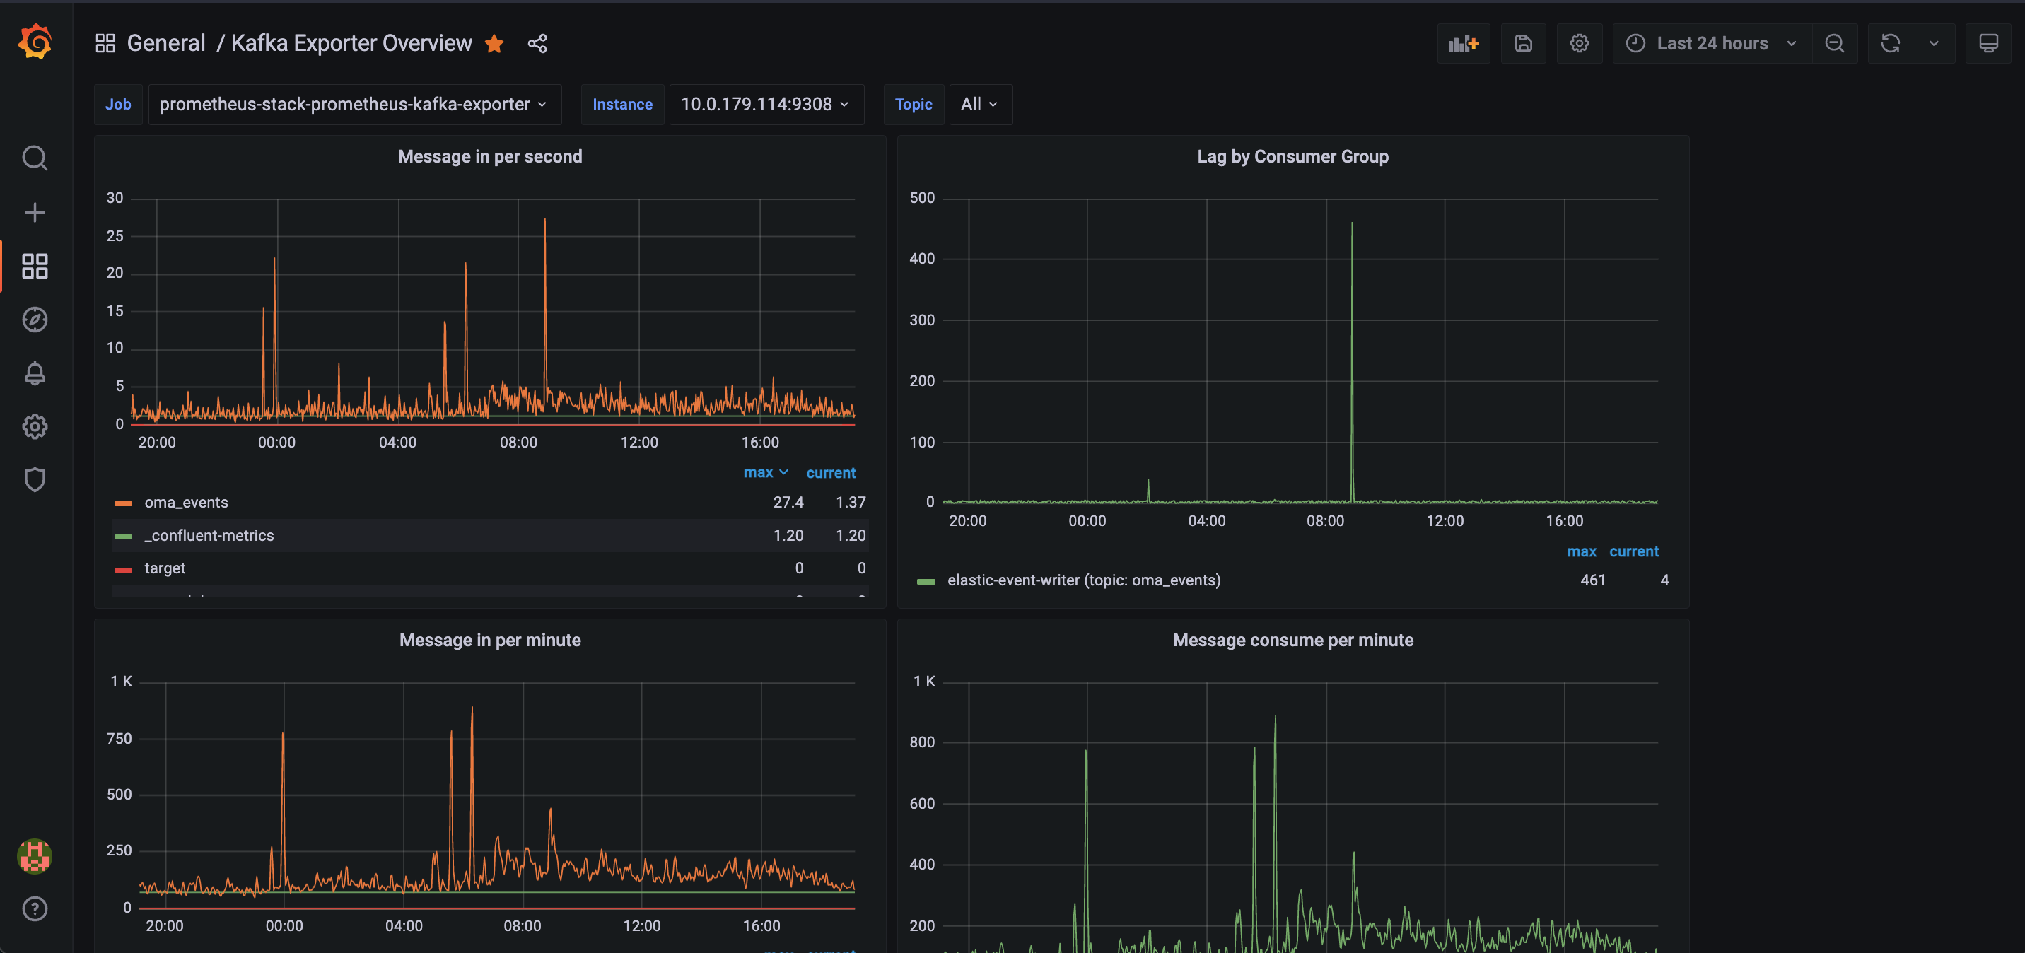
Task: Share dashboard using the share icon
Action: [537, 43]
